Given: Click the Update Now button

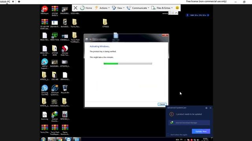Looking at the screenshot, I should 201,131.
